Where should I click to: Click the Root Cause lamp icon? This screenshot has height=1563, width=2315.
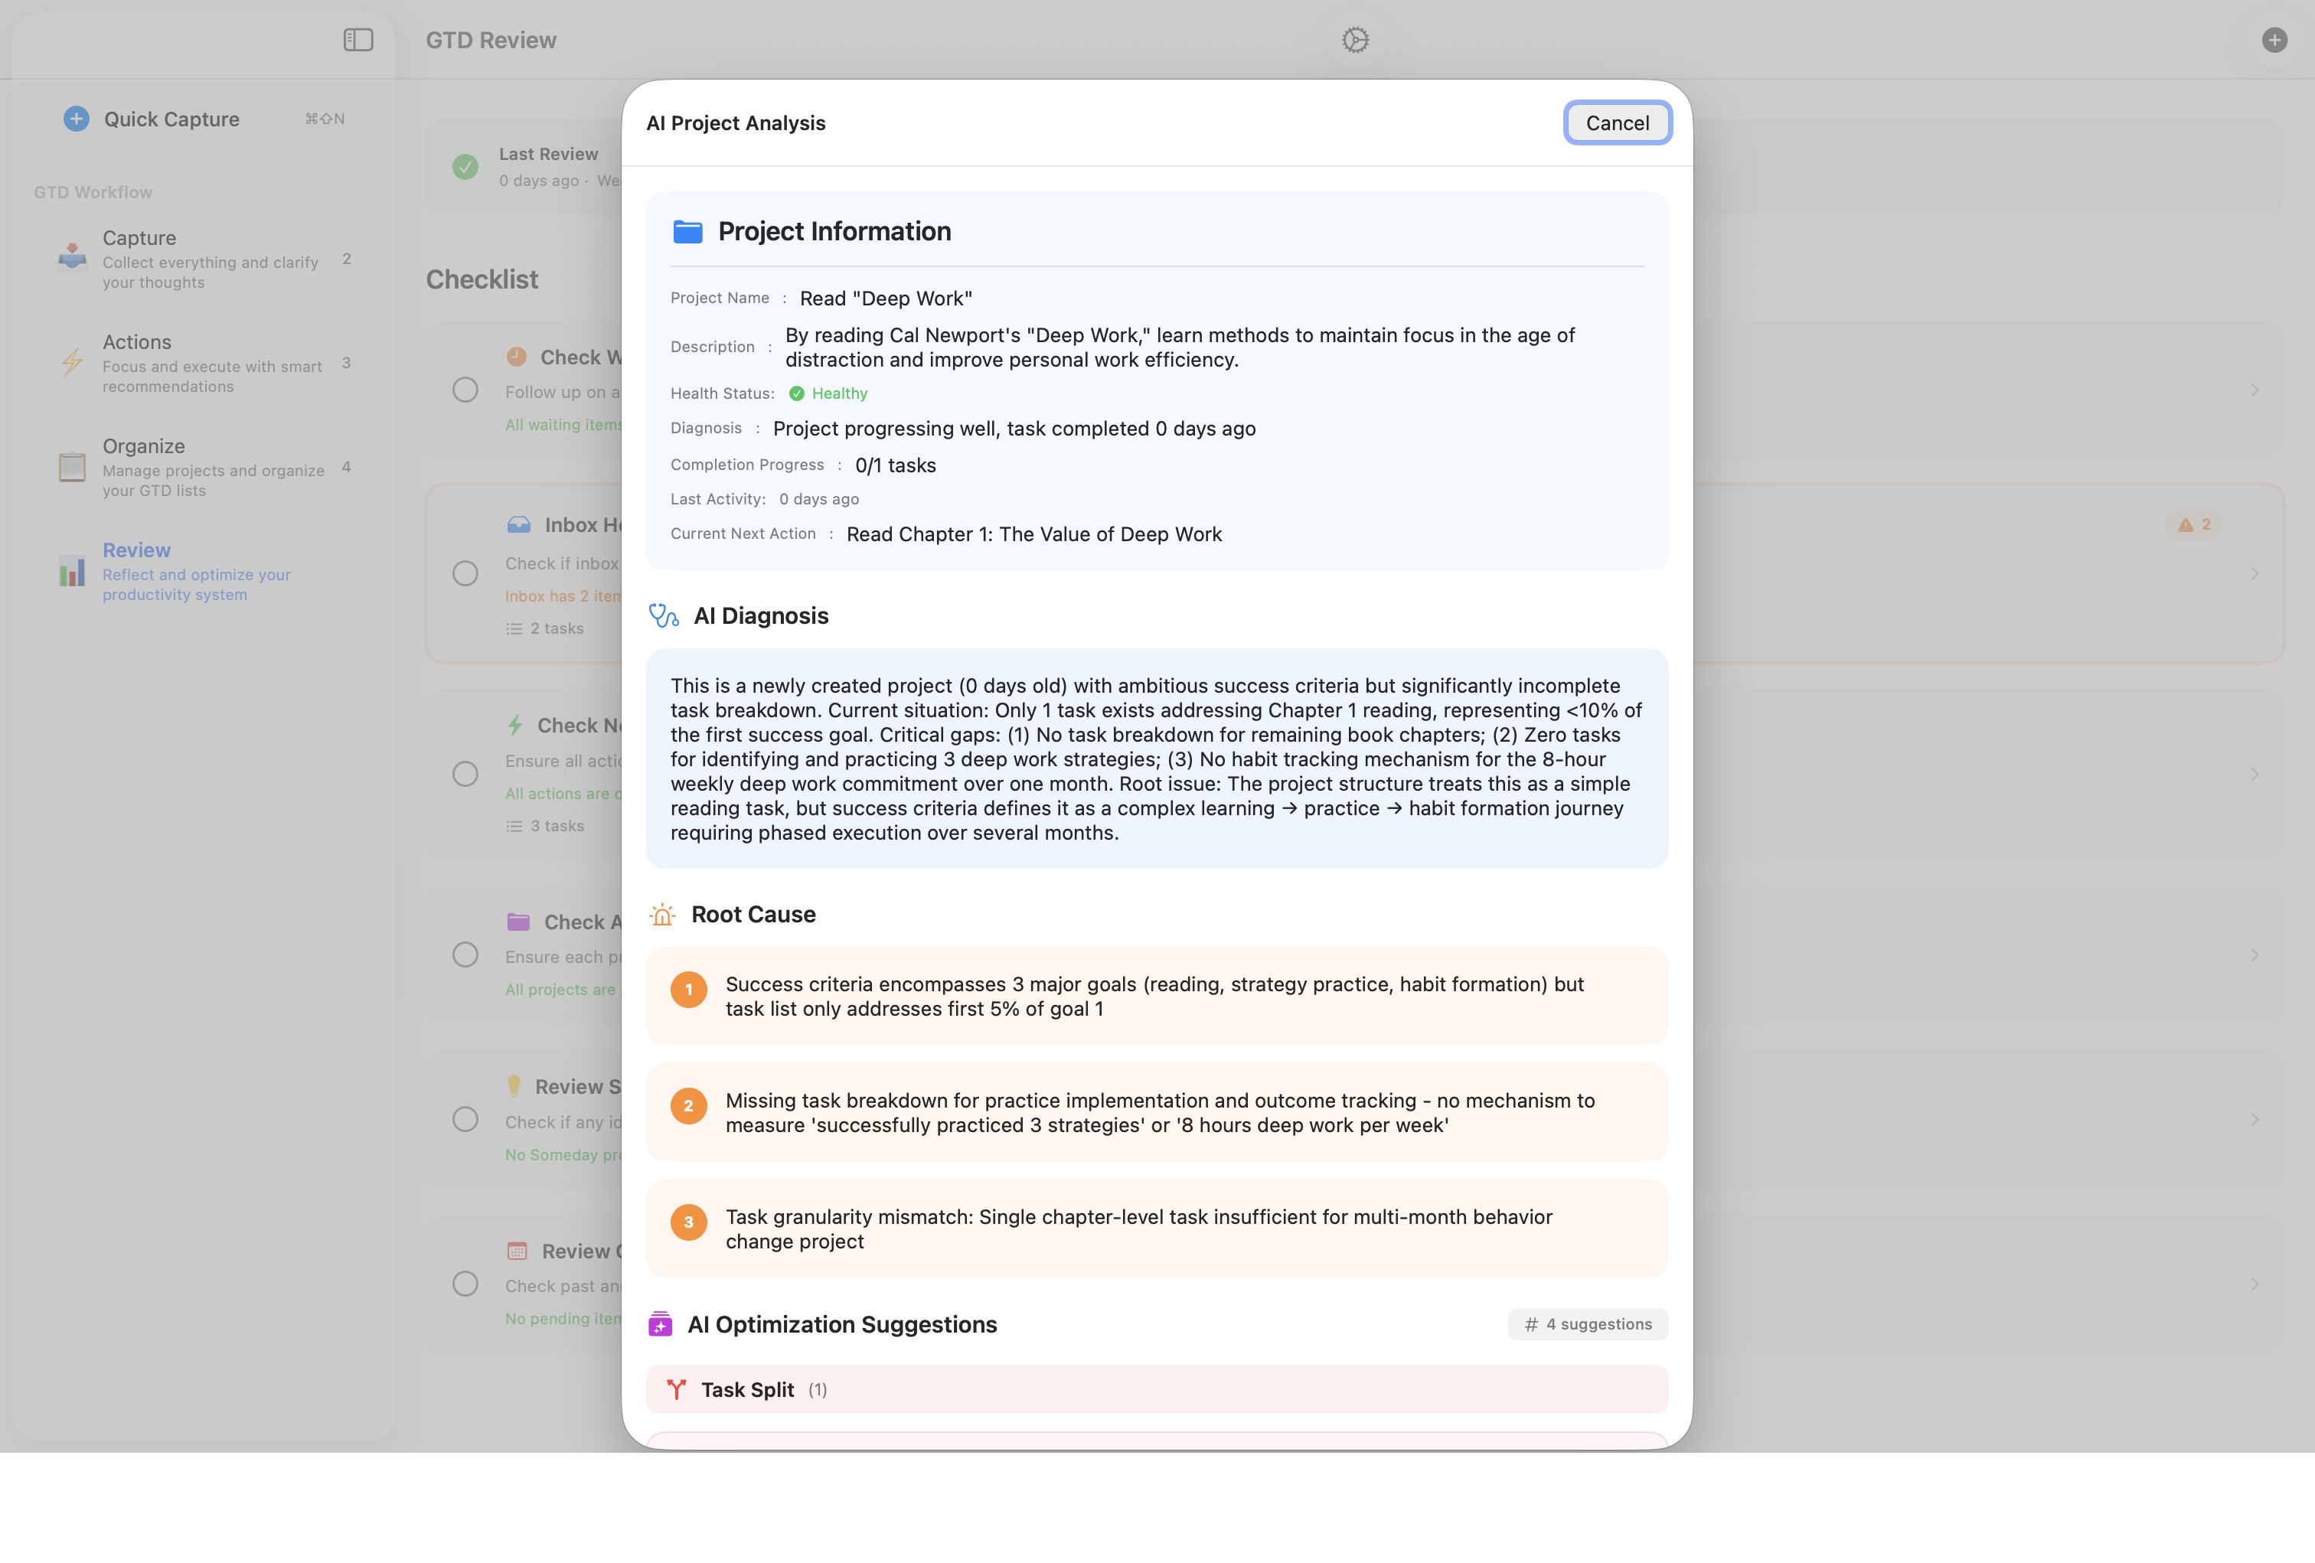(661, 915)
